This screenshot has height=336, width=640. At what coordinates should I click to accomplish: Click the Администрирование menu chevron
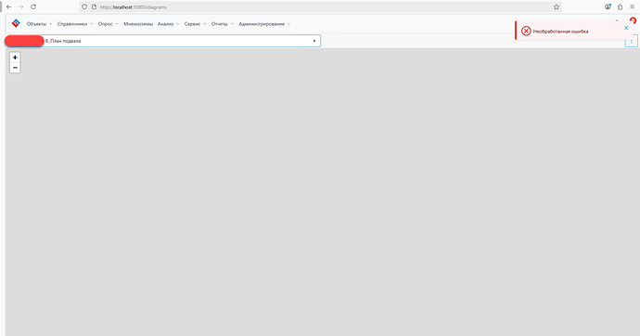point(288,24)
